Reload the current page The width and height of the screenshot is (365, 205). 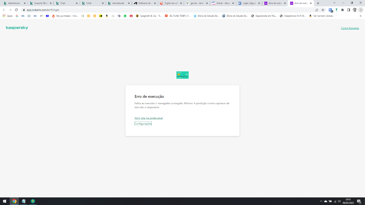click(x=16, y=10)
